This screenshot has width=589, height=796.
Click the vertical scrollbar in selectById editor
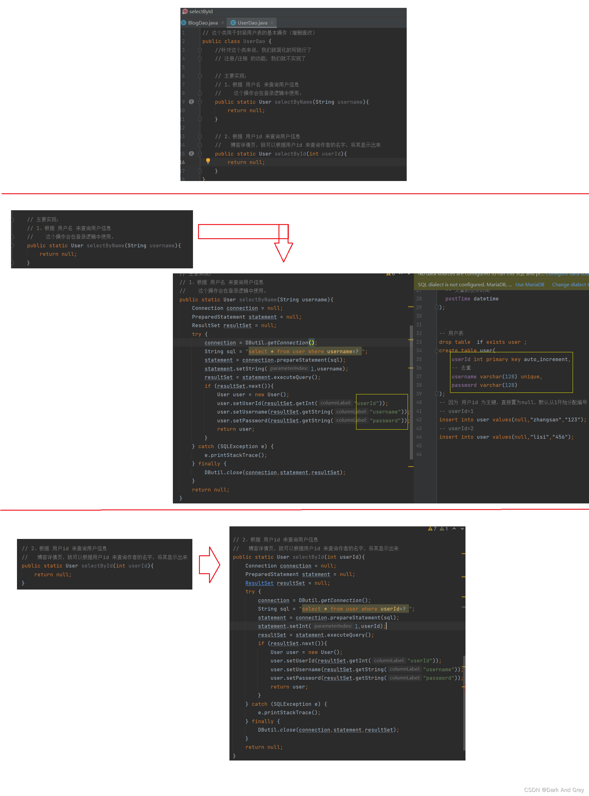coord(464,703)
